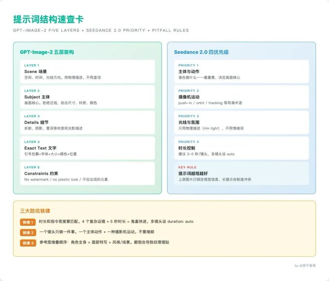Select the Priority 1 主体与动作 card
The image size is (329, 281).
(241, 71)
